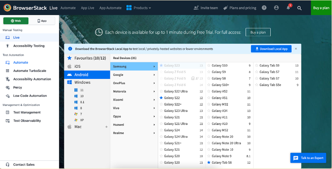
Task: Expand Motorola device brand
Action: (x=134, y=91)
